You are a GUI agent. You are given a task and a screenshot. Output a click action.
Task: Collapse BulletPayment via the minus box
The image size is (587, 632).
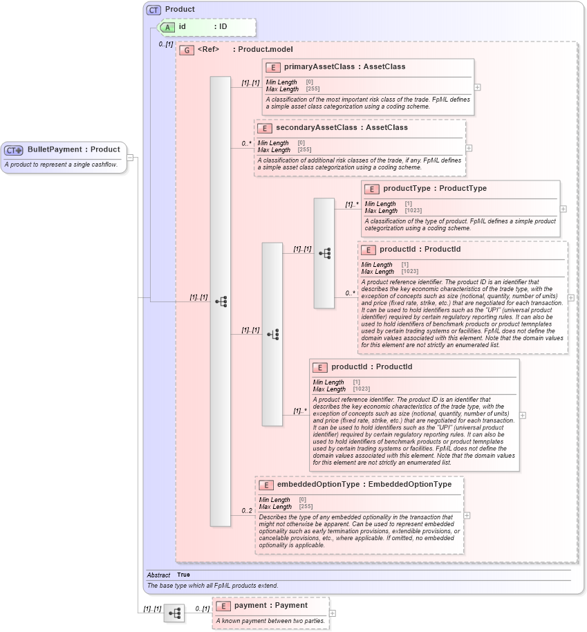pyautogui.click(x=129, y=158)
